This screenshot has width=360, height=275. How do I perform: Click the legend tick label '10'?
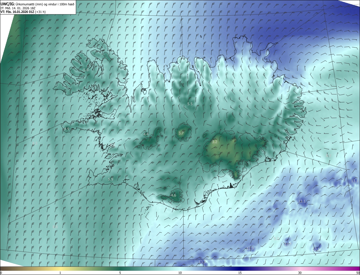(x=180, y=273)
